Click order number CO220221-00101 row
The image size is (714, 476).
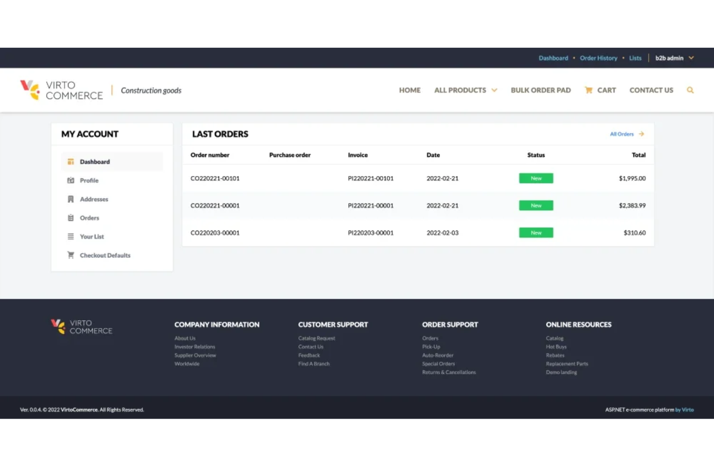pyautogui.click(x=215, y=178)
